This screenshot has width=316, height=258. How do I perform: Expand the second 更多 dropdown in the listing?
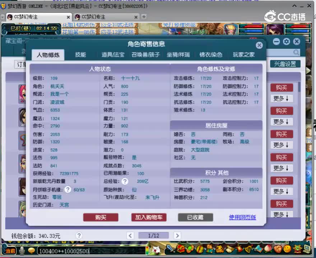(x=282, y=122)
